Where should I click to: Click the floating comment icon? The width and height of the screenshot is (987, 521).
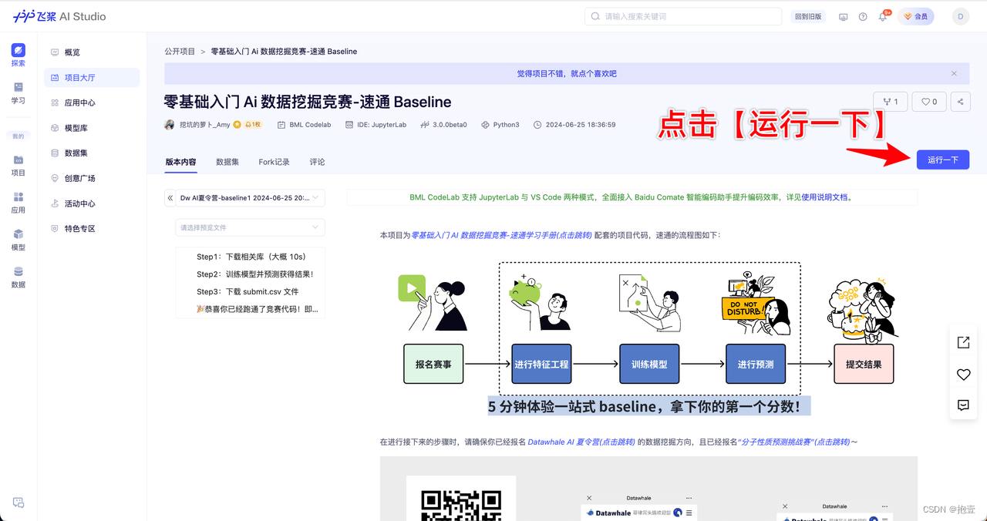click(963, 405)
